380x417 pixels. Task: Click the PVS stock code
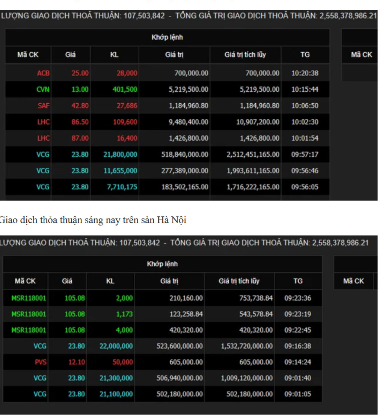41,362
